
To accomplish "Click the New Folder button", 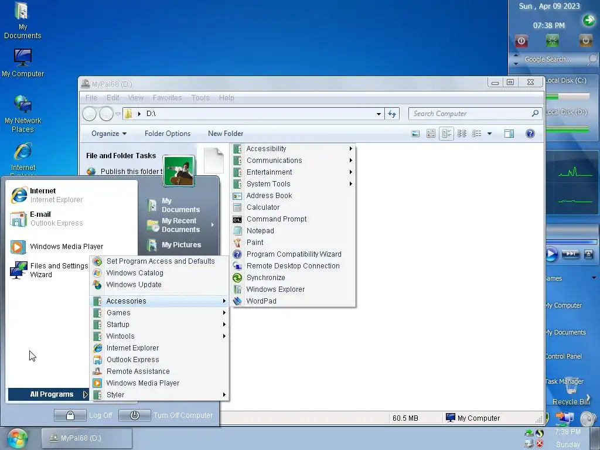I will click(x=226, y=134).
